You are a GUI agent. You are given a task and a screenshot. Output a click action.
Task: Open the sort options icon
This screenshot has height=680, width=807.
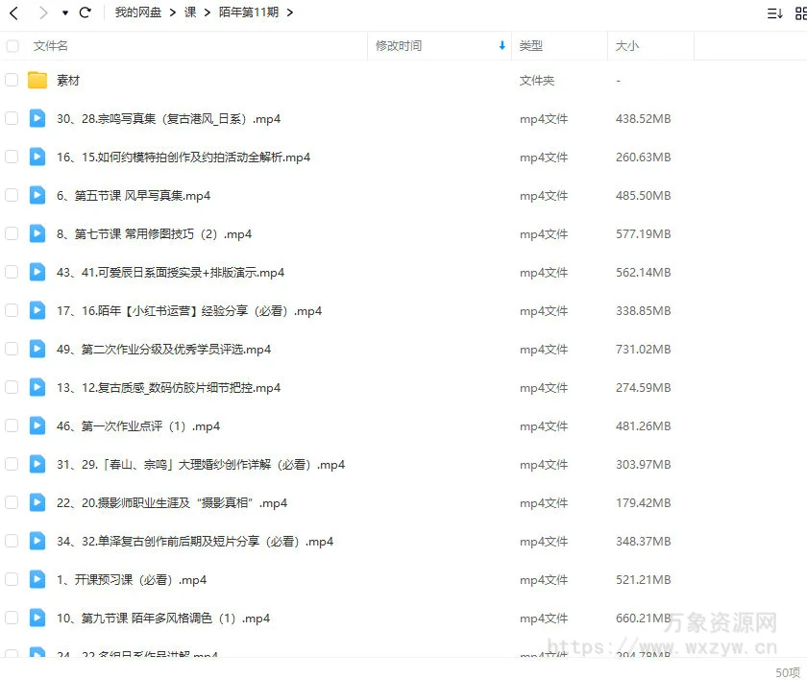[x=775, y=12]
